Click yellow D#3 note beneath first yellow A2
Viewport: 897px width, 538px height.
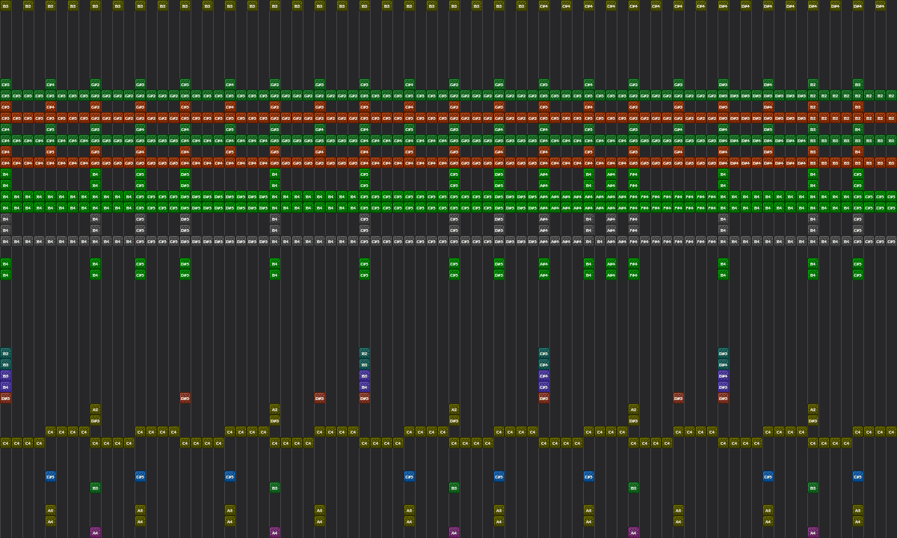tap(95, 420)
